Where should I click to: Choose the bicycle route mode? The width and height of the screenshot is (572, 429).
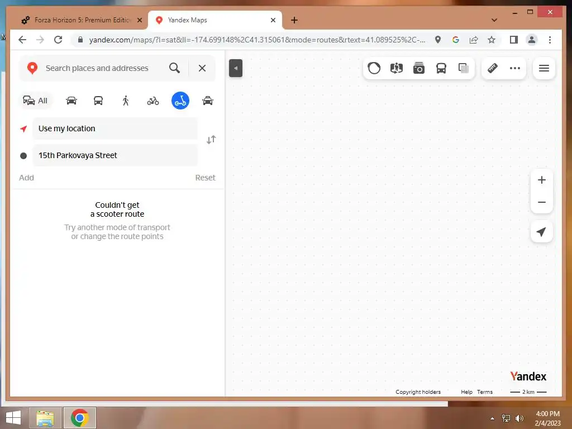coord(153,101)
